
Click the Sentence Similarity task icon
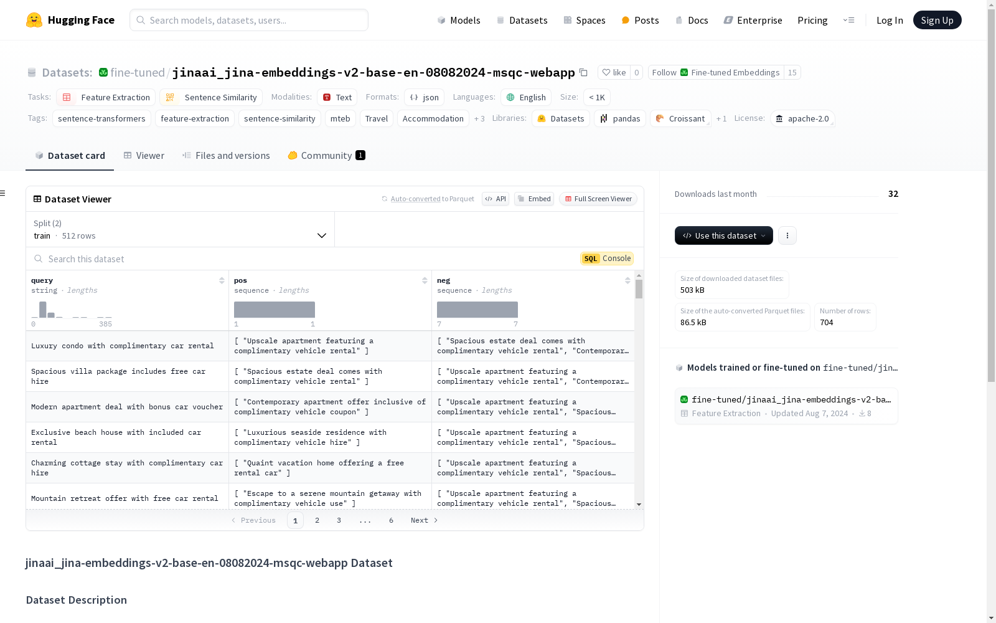point(170,97)
